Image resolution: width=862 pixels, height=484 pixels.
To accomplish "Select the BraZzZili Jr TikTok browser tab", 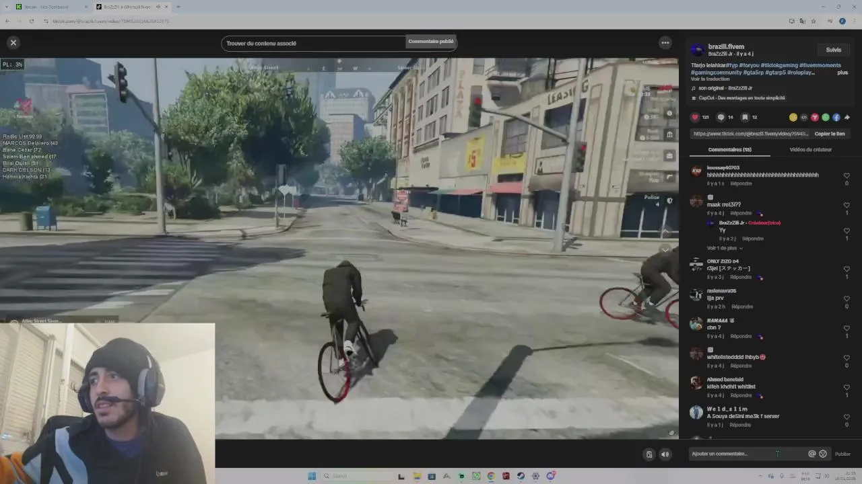I will [x=127, y=7].
